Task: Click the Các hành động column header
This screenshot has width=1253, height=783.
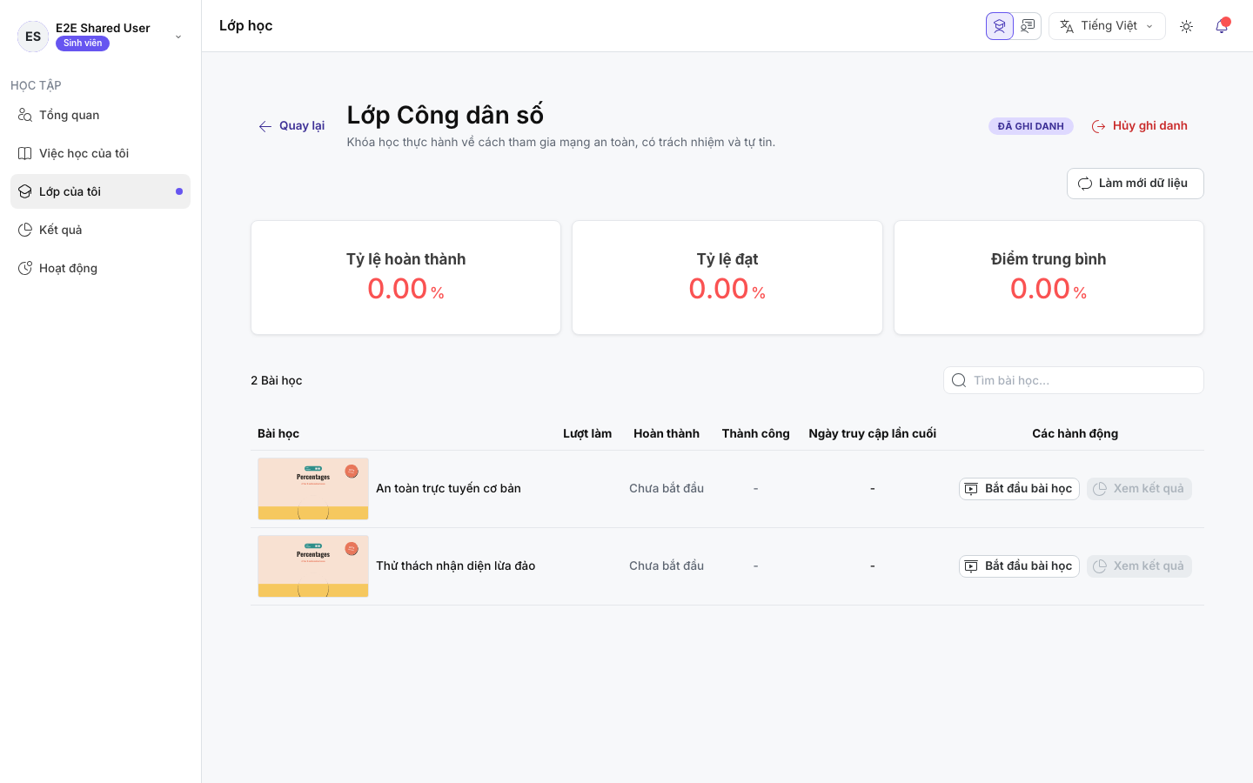Action: pyautogui.click(x=1075, y=433)
